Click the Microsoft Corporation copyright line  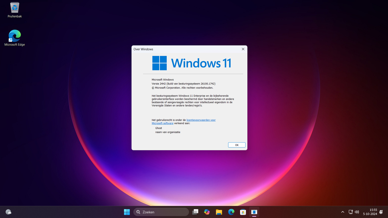point(182,88)
